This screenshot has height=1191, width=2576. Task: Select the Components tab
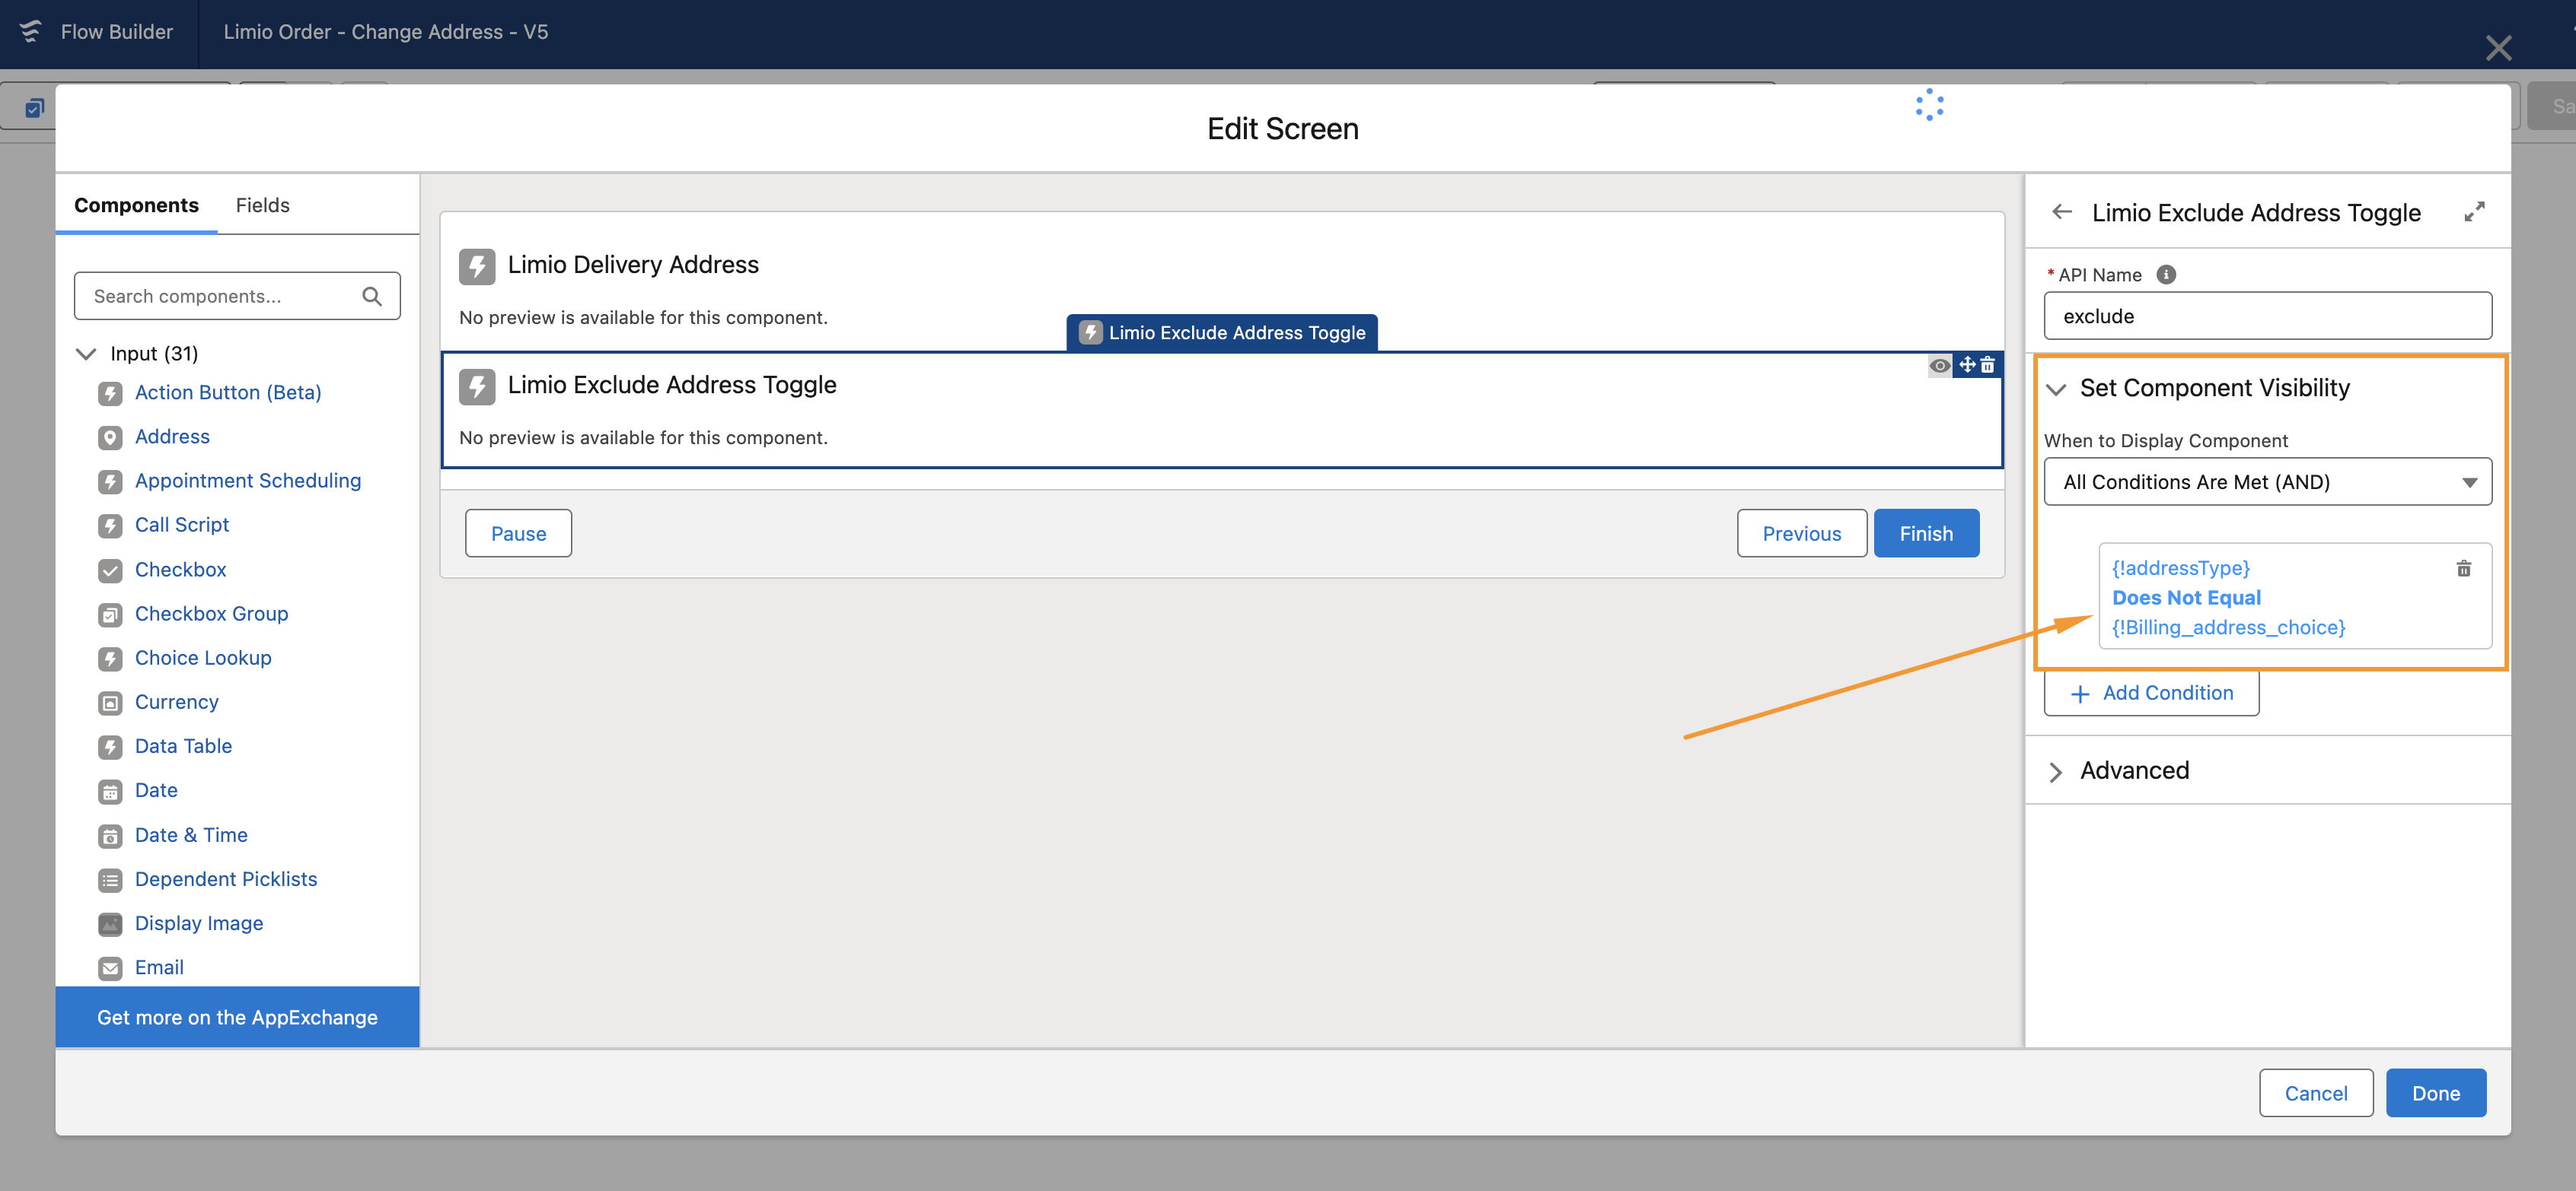click(136, 206)
